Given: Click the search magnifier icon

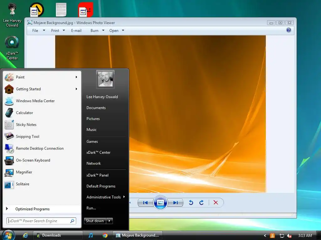Looking at the screenshot, I should coord(72,221).
